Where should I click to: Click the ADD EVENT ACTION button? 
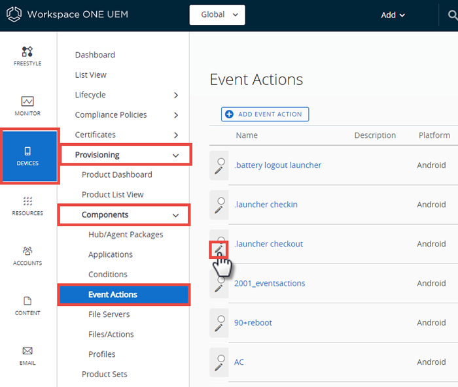click(x=265, y=114)
